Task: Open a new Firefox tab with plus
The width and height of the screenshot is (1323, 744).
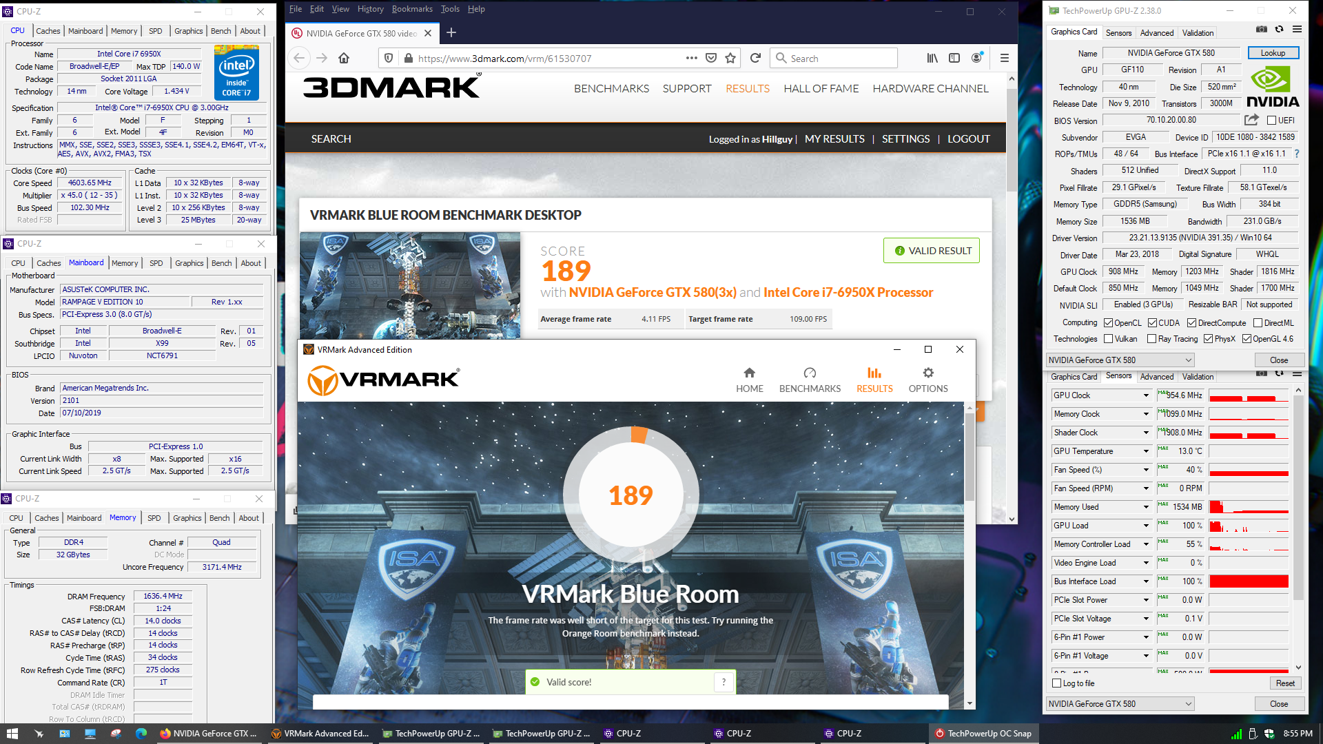Action: coord(451,32)
